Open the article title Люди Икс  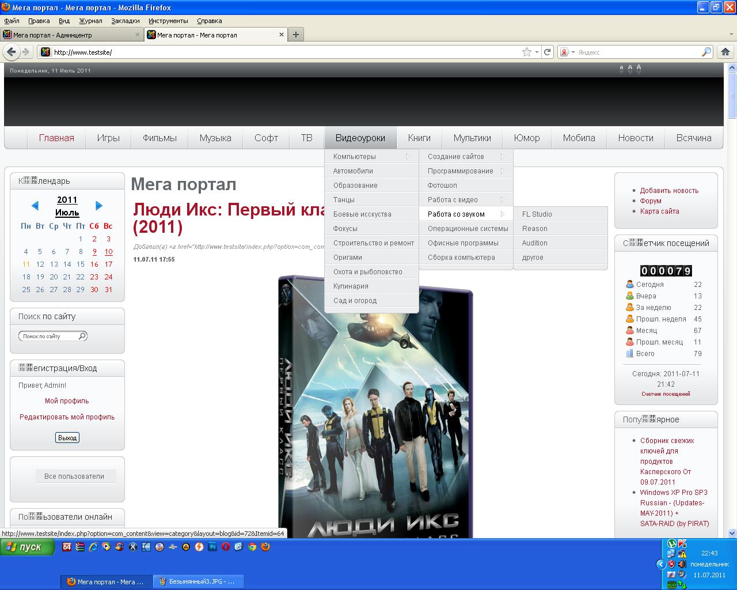click(x=229, y=218)
